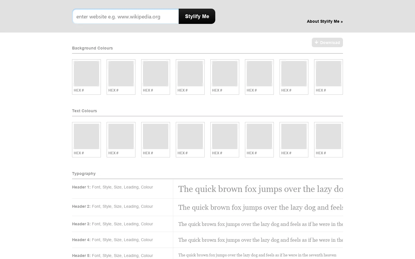Select the last Text Colours swatch

(x=329, y=140)
